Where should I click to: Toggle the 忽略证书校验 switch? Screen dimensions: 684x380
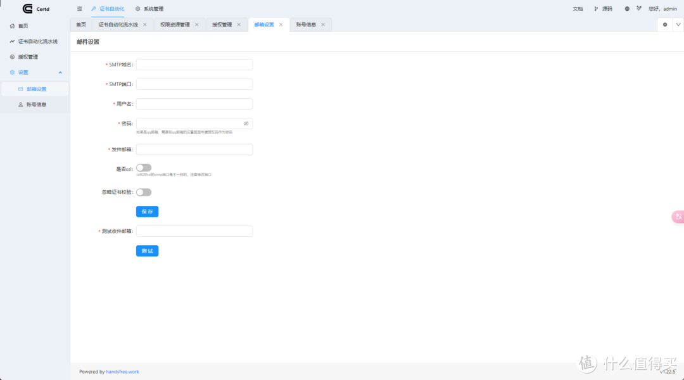(144, 192)
